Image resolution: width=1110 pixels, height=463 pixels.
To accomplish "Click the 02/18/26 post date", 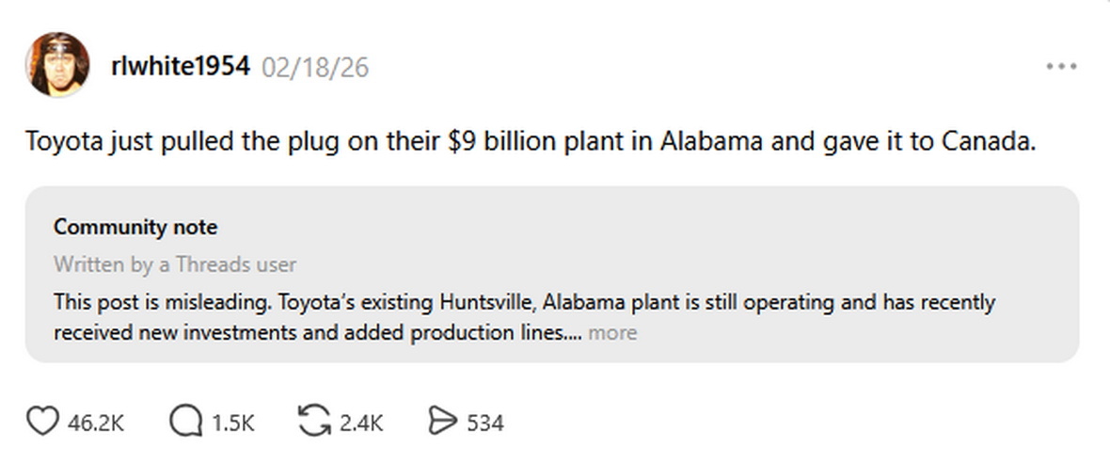I will (x=315, y=68).
